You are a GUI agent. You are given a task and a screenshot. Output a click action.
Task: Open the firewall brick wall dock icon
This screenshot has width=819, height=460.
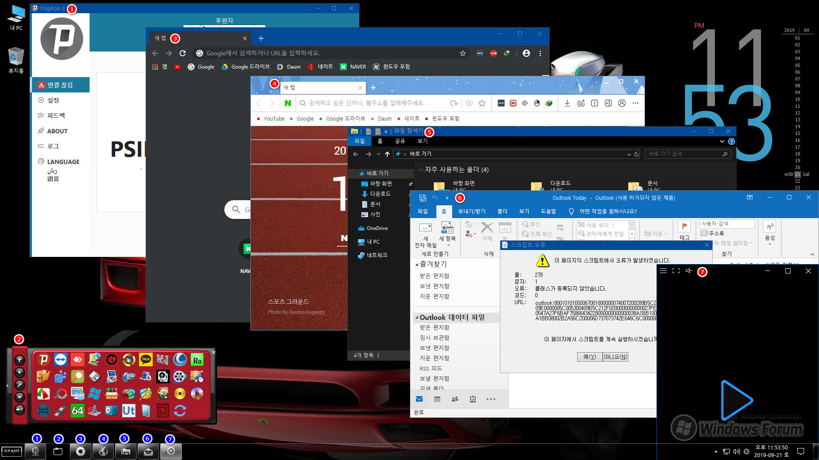click(163, 360)
